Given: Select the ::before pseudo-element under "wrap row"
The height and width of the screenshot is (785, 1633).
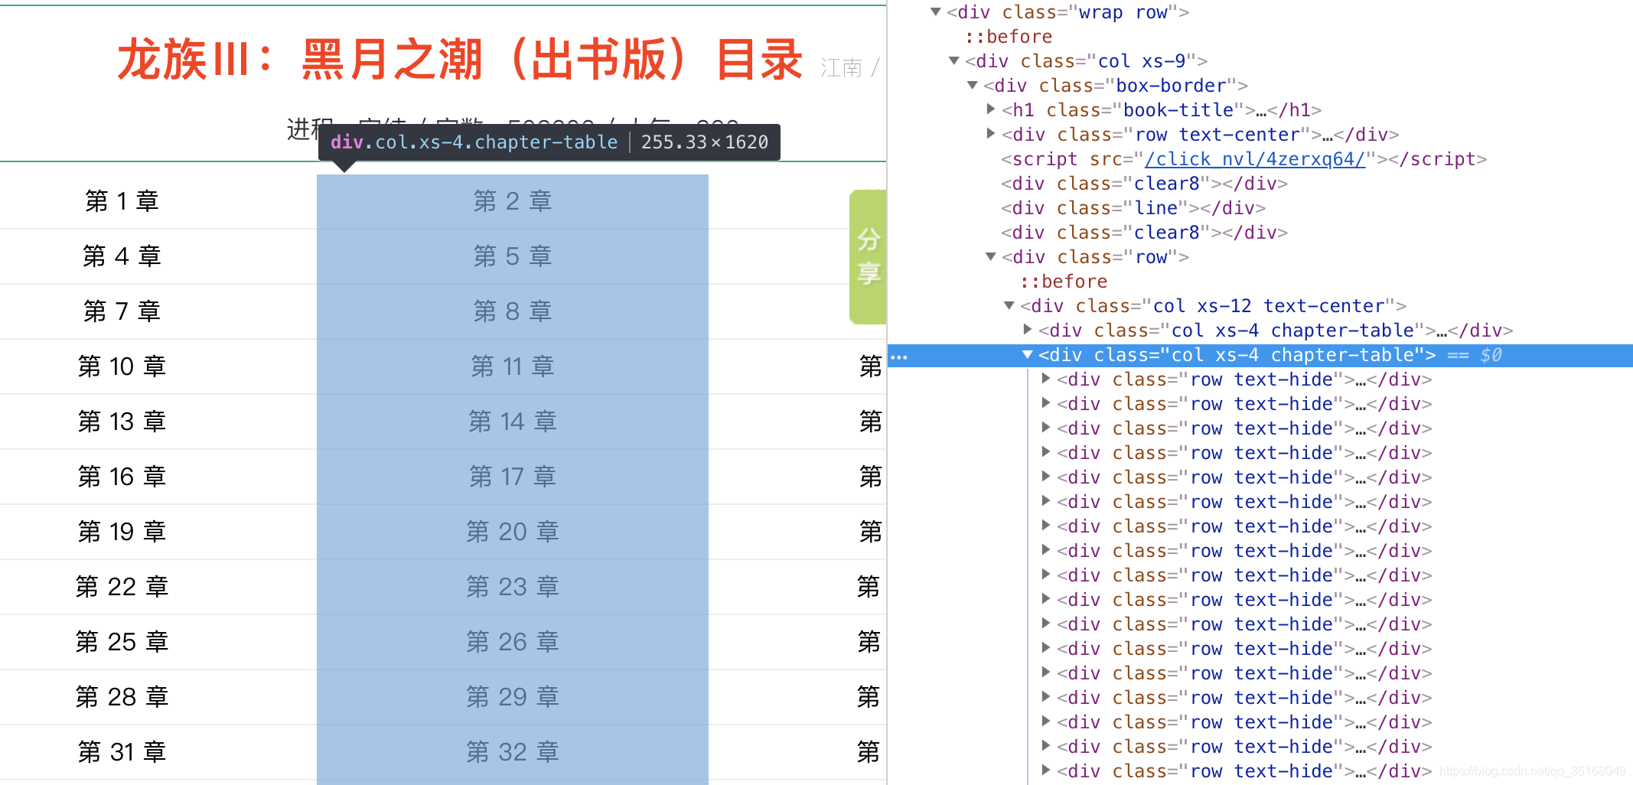Looking at the screenshot, I should [x=1009, y=37].
